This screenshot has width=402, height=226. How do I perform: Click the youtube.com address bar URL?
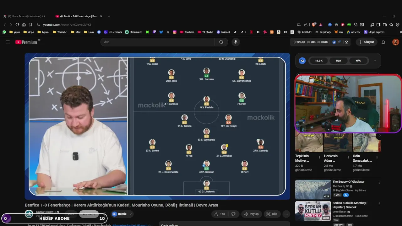[x=67, y=25]
